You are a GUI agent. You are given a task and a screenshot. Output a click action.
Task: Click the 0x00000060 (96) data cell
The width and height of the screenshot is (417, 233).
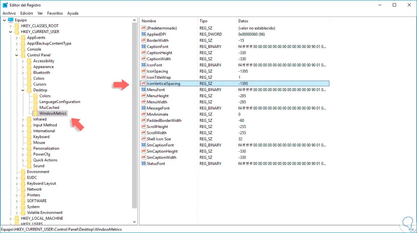252,34
